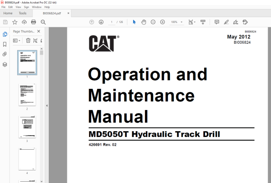
Task: Click '426691 Rev. 02' text
Action: coord(103,145)
